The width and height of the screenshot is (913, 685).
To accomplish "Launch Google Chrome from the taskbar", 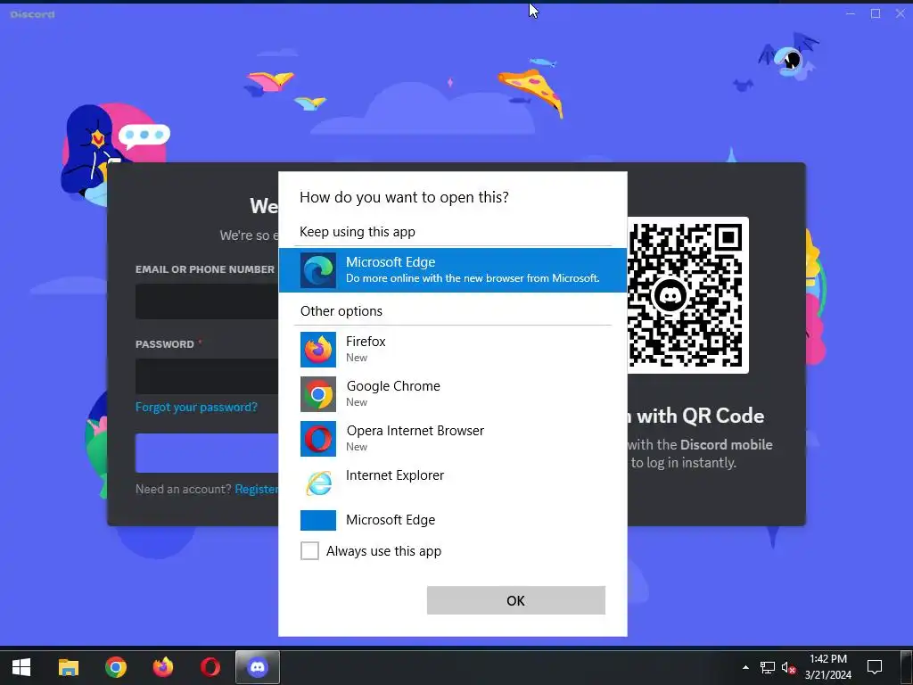I will [x=116, y=667].
